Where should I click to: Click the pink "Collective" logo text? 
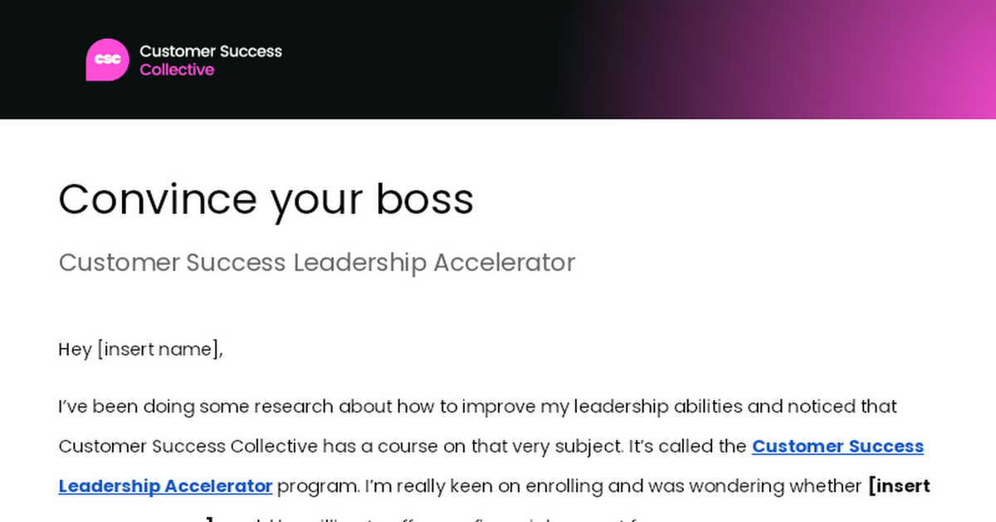177,70
